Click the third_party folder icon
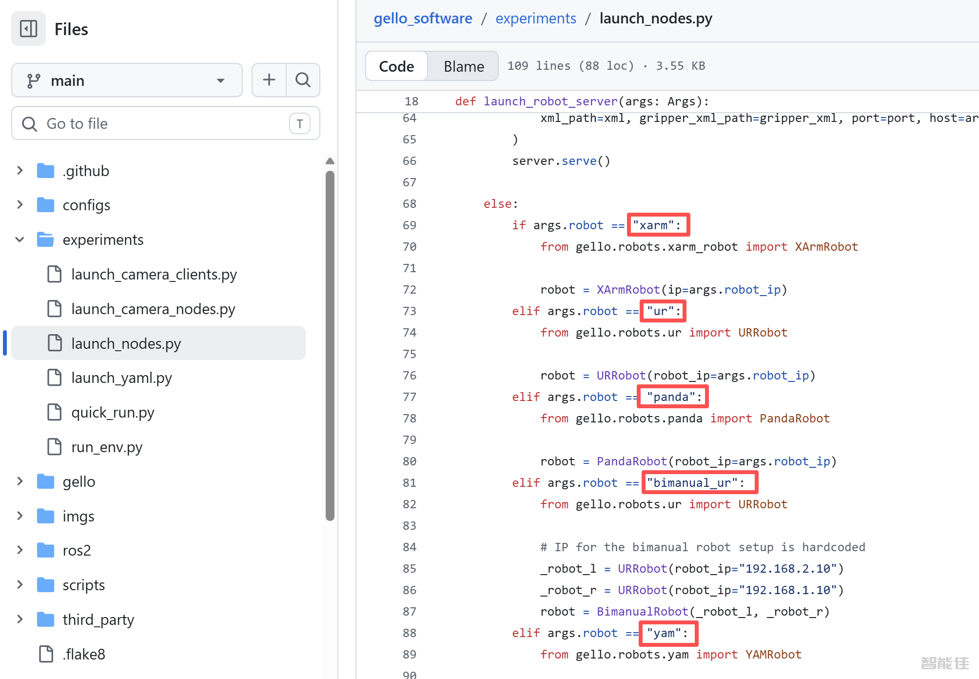 [46, 619]
